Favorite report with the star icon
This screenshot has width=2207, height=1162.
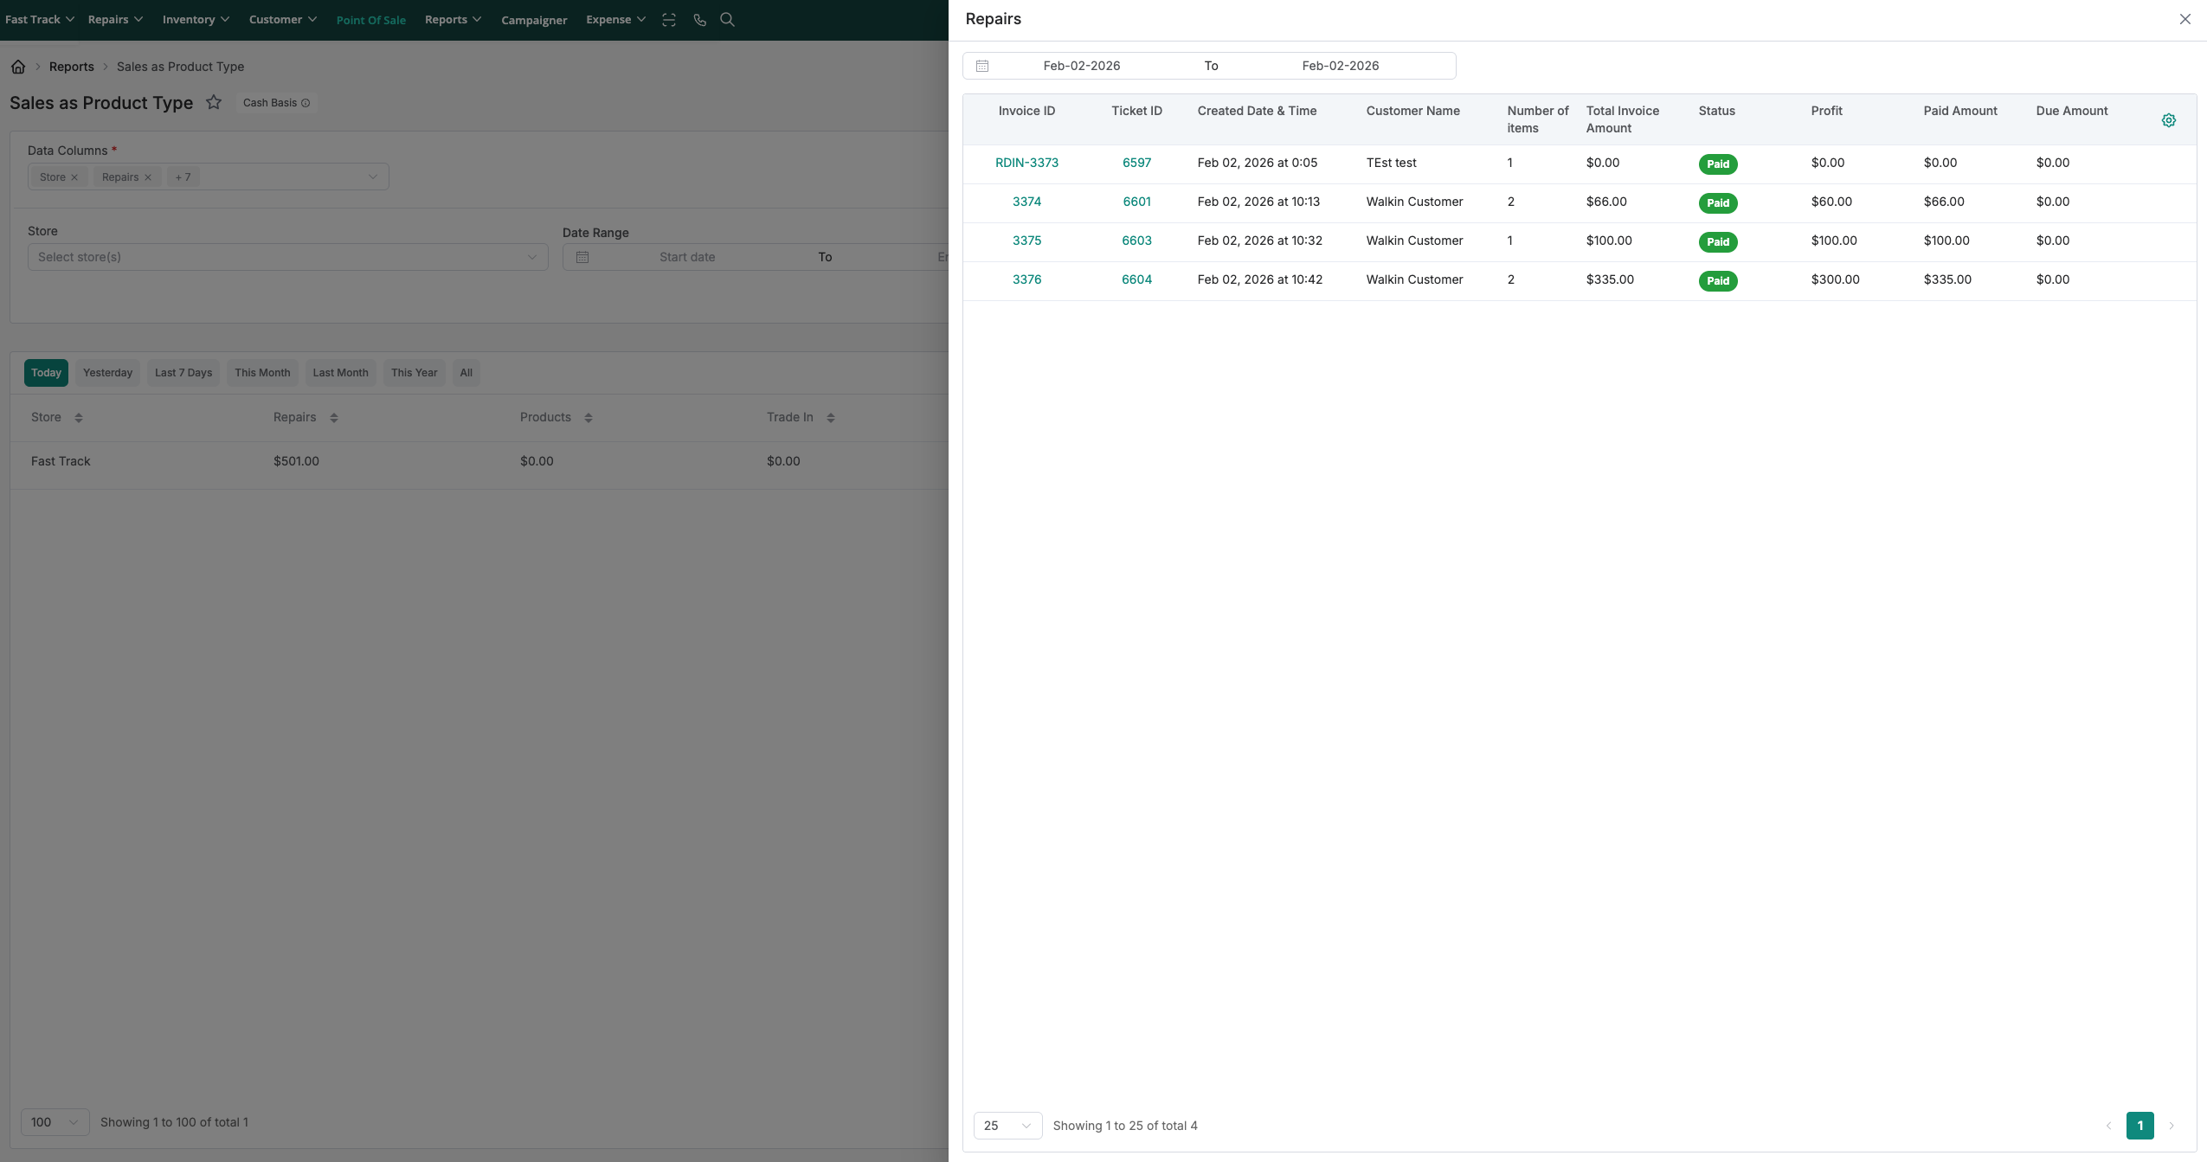pos(214,102)
